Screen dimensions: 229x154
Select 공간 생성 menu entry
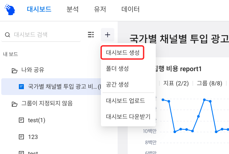coord(117,85)
